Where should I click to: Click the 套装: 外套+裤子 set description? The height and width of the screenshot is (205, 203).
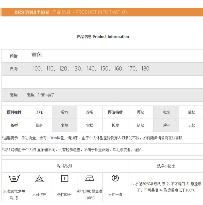[x=41, y=95]
